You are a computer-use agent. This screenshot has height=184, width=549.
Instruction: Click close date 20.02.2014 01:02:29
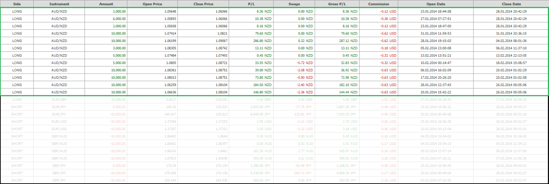coord(511,70)
